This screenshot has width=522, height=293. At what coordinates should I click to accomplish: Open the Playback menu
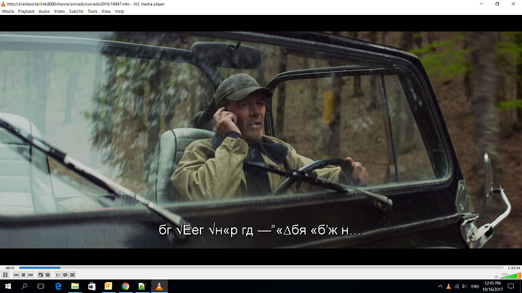coord(27,12)
